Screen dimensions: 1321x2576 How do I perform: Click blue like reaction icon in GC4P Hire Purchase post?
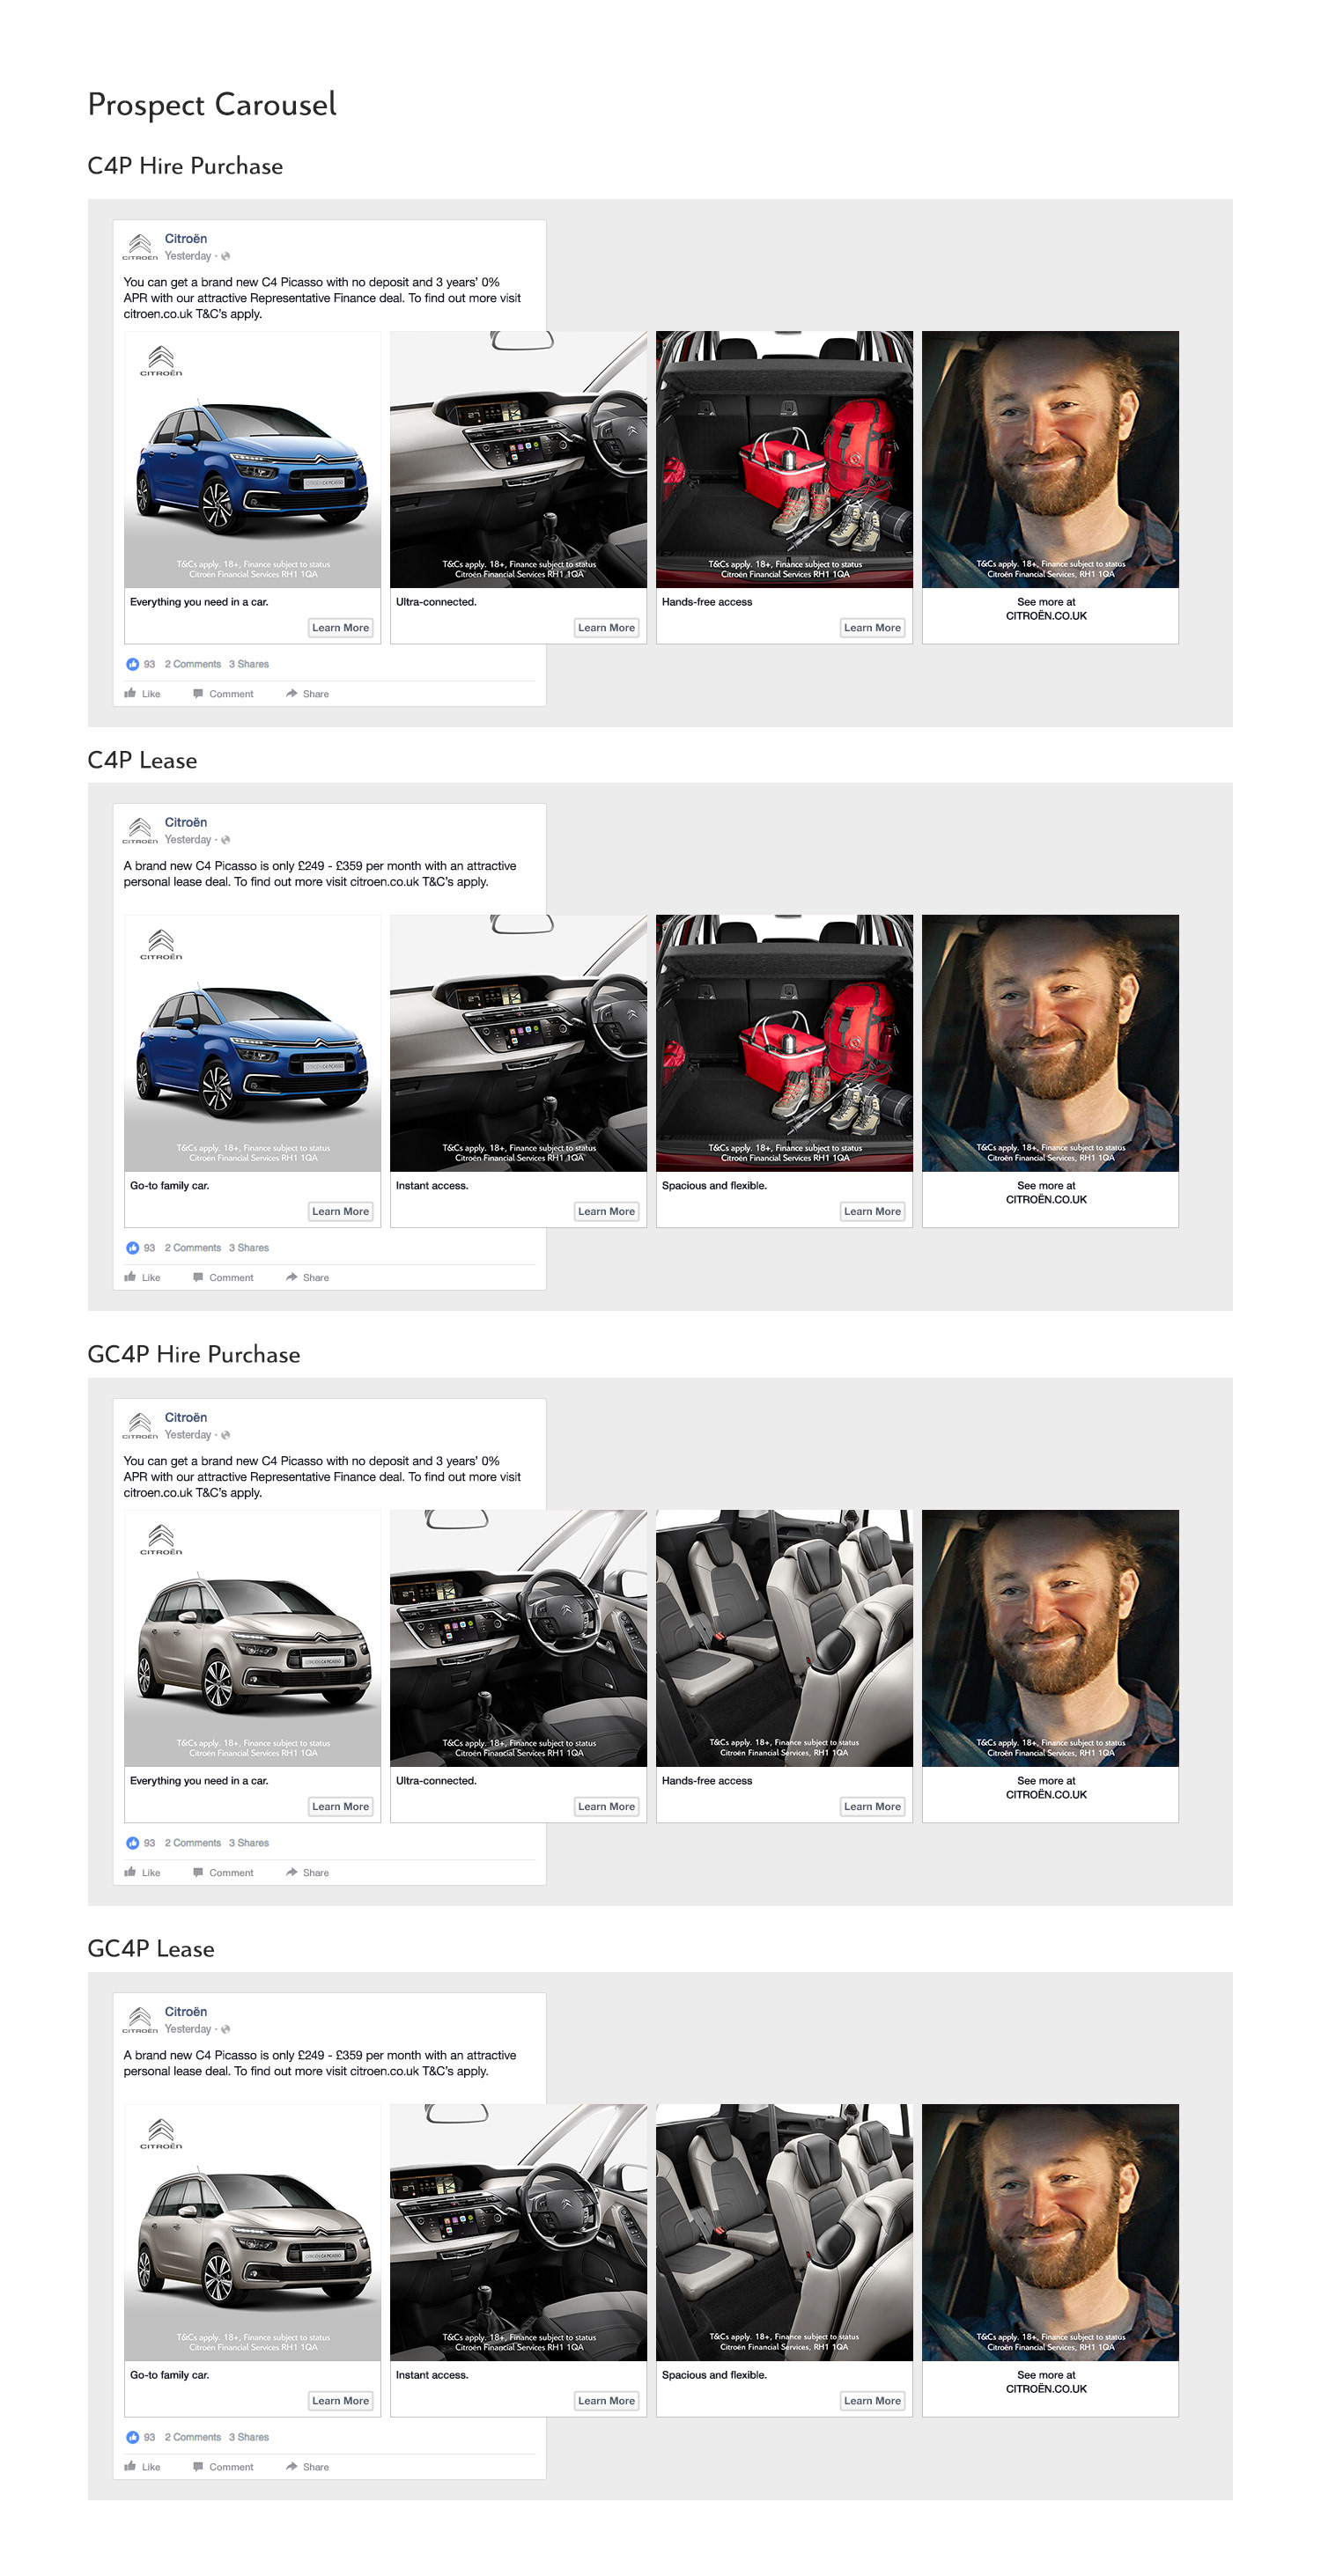132,1843
